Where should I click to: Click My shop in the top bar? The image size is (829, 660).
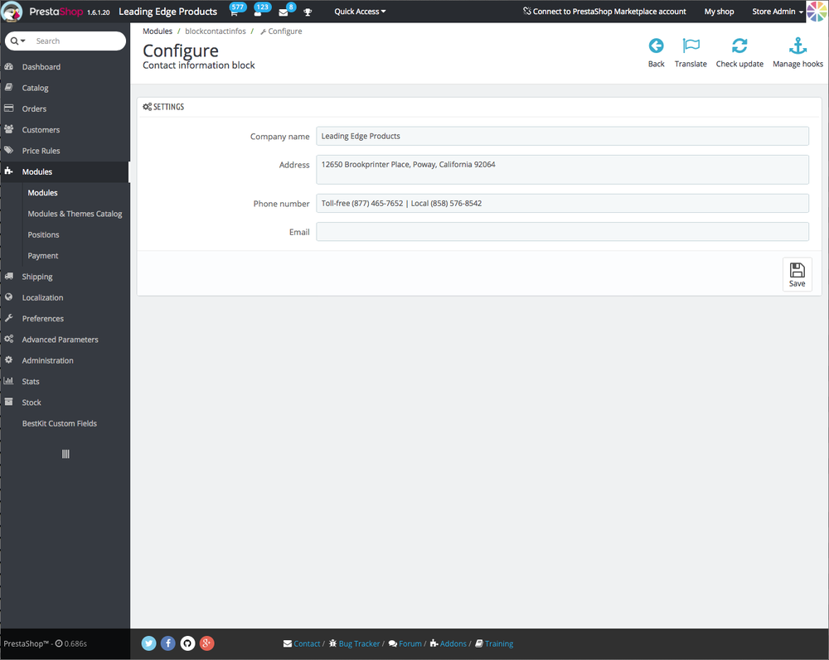(719, 12)
